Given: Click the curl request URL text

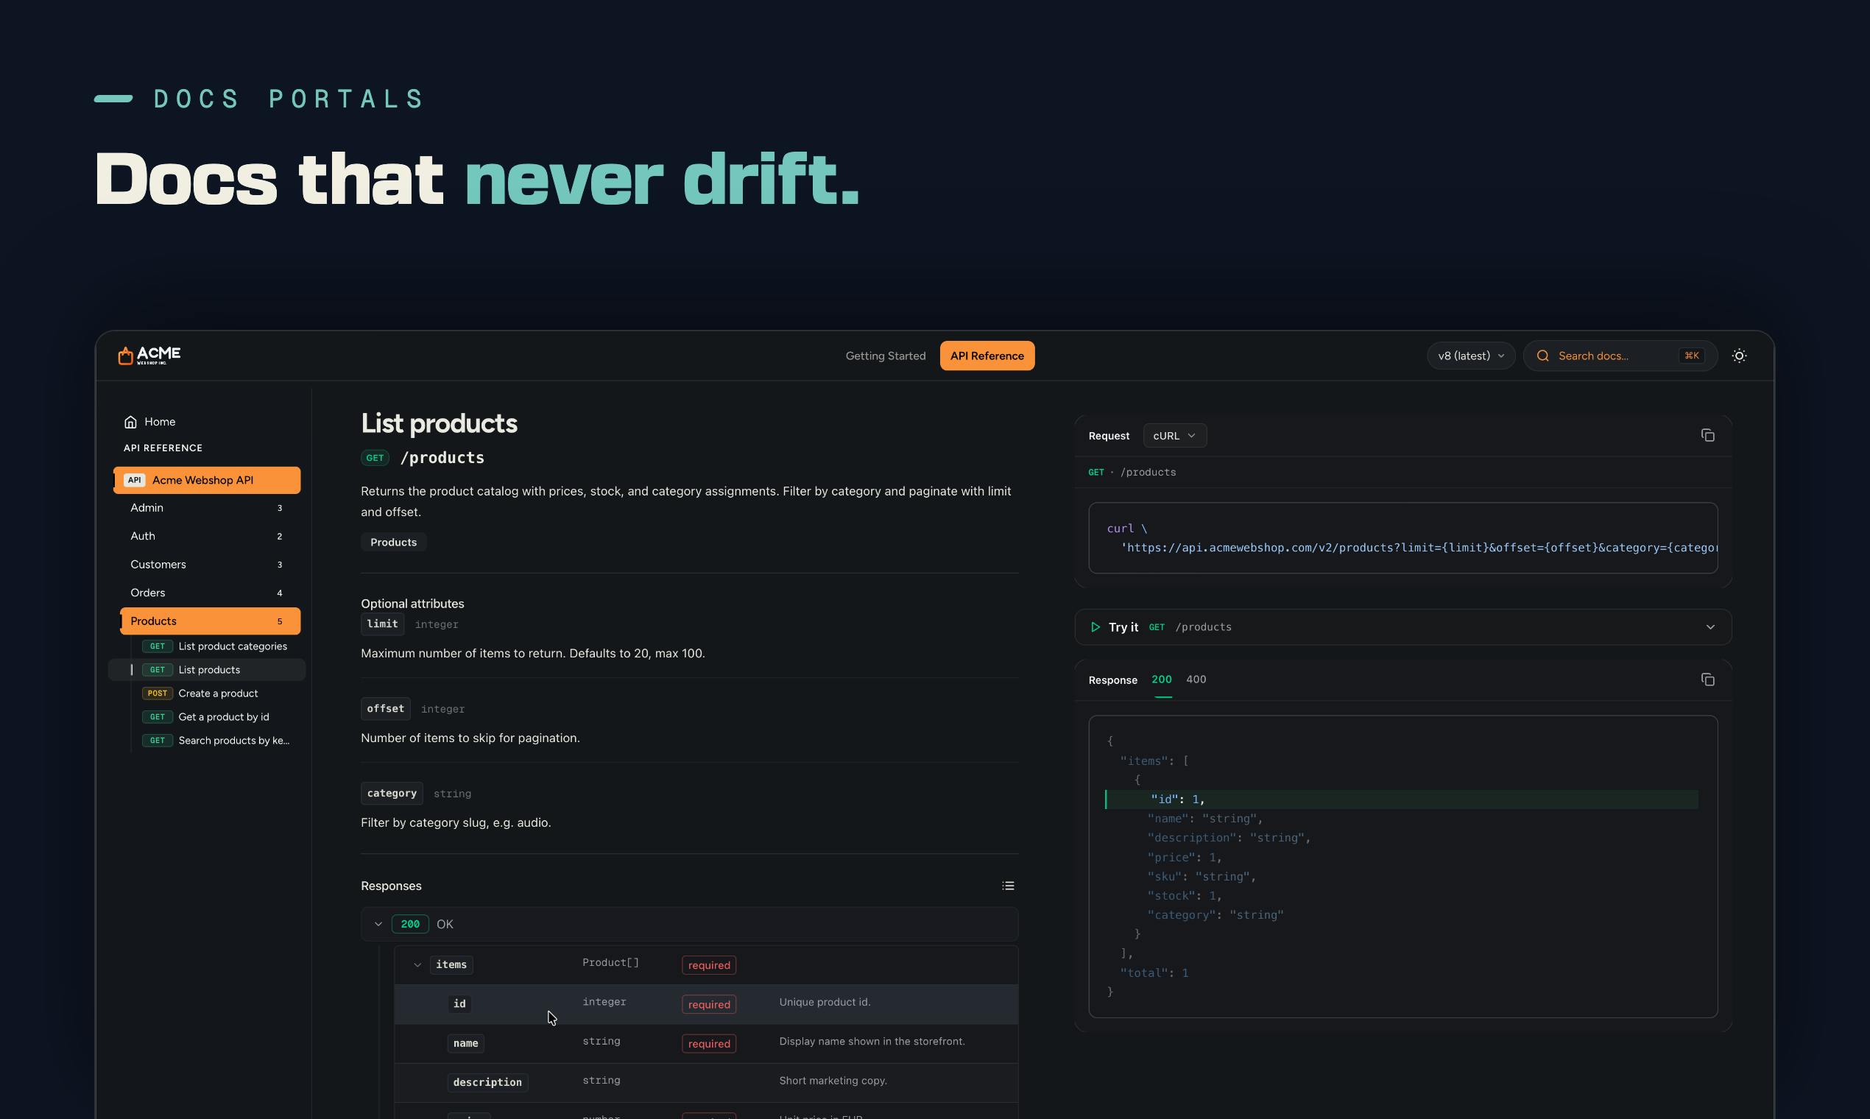Looking at the screenshot, I should [1419, 548].
